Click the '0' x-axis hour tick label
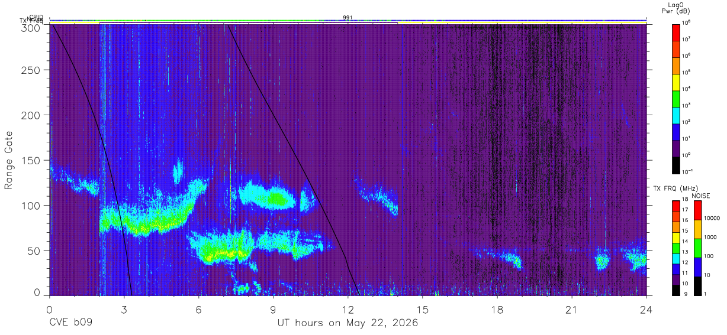 [x=49, y=309]
